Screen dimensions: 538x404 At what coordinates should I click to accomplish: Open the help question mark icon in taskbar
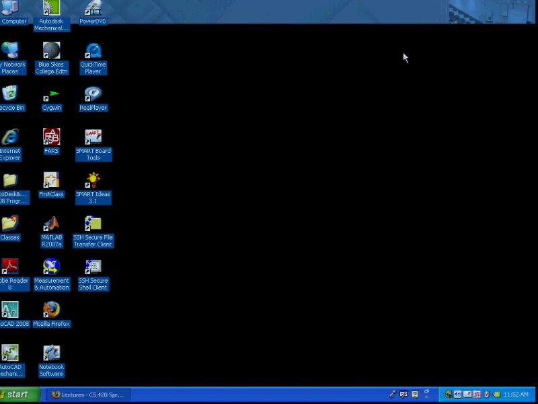click(x=415, y=395)
